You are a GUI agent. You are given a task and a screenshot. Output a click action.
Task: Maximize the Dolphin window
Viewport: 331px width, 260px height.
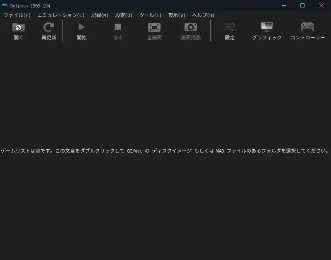tap(302, 5)
